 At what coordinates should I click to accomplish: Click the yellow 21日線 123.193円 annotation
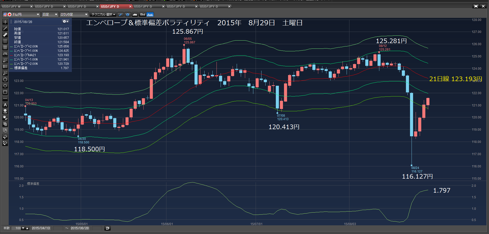[456, 79]
